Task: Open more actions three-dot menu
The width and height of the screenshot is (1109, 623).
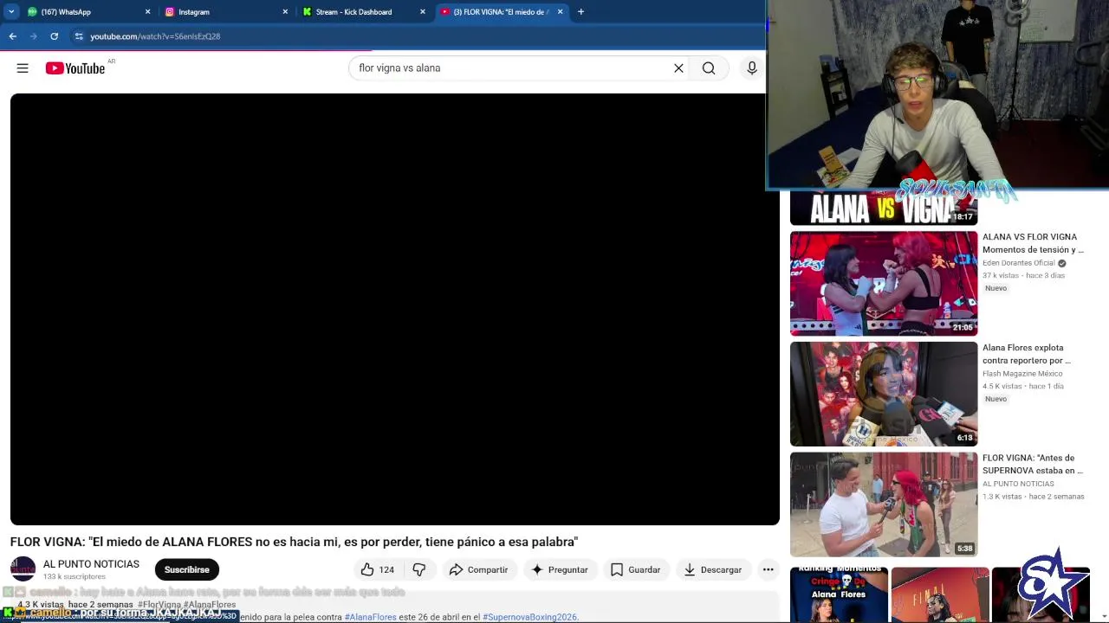Action: 768,569
